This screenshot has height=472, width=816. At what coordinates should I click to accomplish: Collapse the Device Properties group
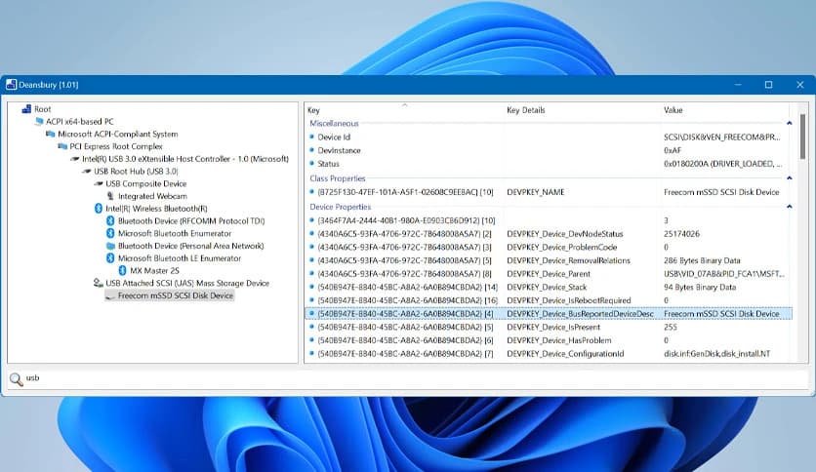[789, 207]
